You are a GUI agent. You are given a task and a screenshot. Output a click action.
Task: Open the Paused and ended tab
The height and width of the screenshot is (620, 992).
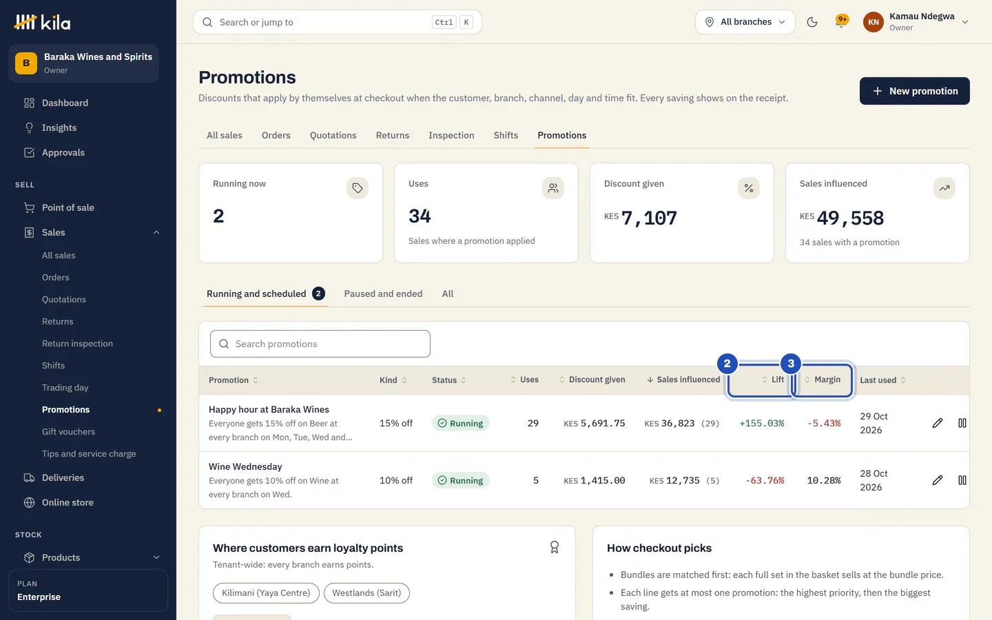pos(384,294)
